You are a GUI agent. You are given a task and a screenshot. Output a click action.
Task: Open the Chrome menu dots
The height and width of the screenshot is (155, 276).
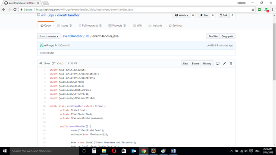273,9
